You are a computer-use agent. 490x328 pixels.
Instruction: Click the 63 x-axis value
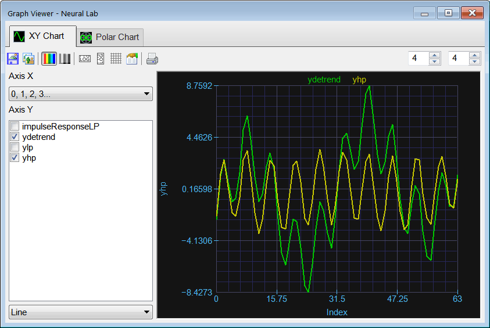(x=457, y=299)
